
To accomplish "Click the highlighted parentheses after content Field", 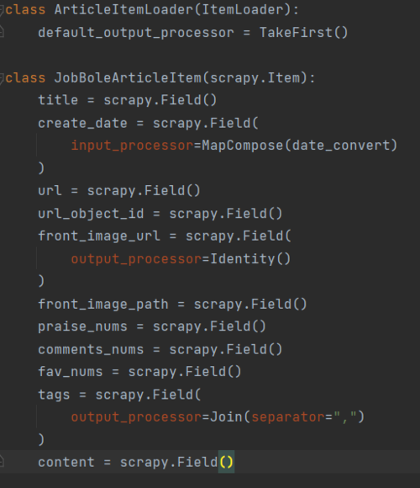I will click(226, 462).
